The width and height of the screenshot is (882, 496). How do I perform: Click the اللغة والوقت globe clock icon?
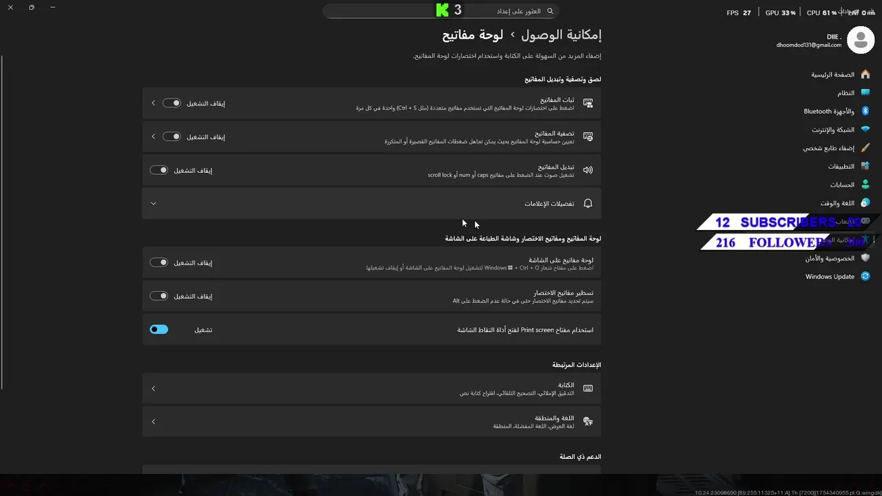click(865, 203)
